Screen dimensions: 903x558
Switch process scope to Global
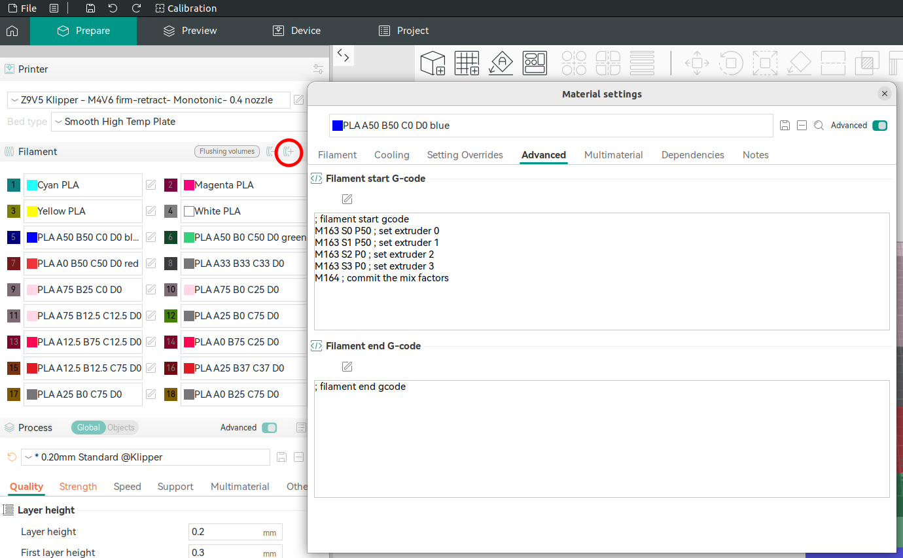point(88,428)
